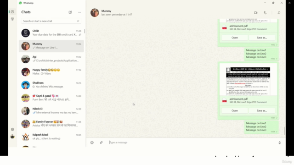294x165 pixels.
Task: Open Settings gear in left sidebar
Action: pyautogui.click(x=12, y=129)
